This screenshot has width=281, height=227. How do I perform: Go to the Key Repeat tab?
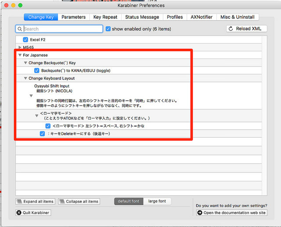[105, 17]
